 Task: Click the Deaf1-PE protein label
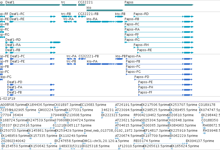pos(17,61)
